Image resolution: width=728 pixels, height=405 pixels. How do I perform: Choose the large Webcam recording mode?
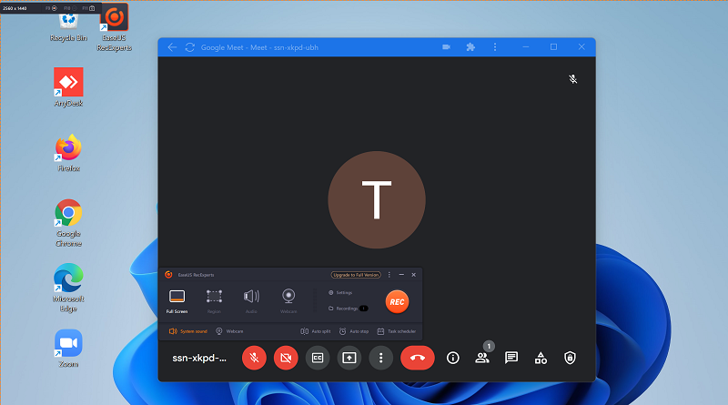tap(288, 301)
